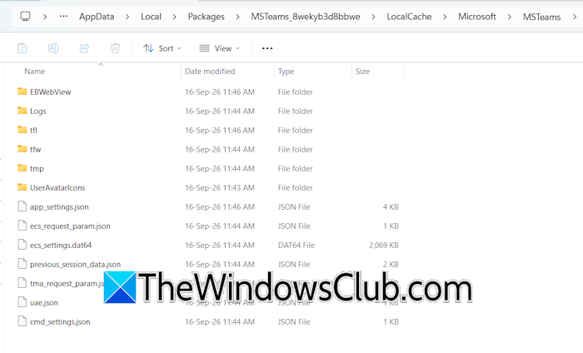The height and width of the screenshot is (353, 583).
Task: Expand chevron after Microsoft breadcrumb
Action: [510, 17]
